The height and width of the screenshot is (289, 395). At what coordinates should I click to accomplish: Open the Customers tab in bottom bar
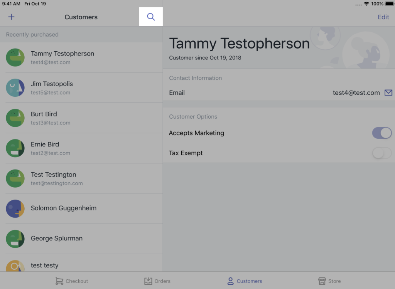[x=245, y=281]
